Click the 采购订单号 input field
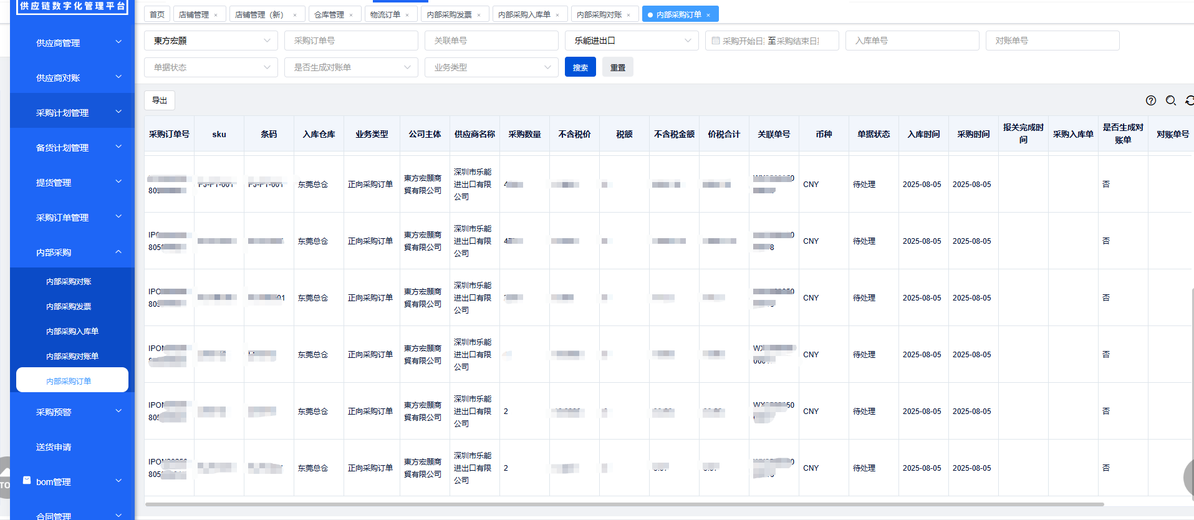This screenshot has height=520, width=1194. coord(351,41)
